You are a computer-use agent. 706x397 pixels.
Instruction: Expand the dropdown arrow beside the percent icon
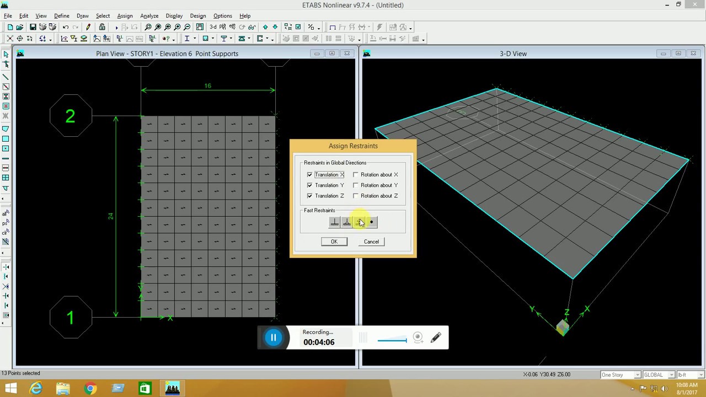coord(319,27)
